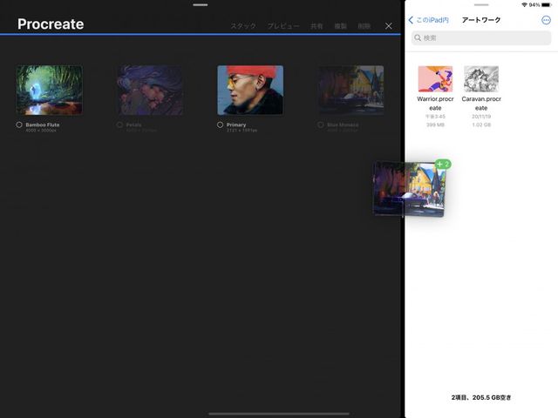This screenshot has height=418, width=558.
Task: Click the search magnifier icon in Files
Action: click(x=418, y=37)
